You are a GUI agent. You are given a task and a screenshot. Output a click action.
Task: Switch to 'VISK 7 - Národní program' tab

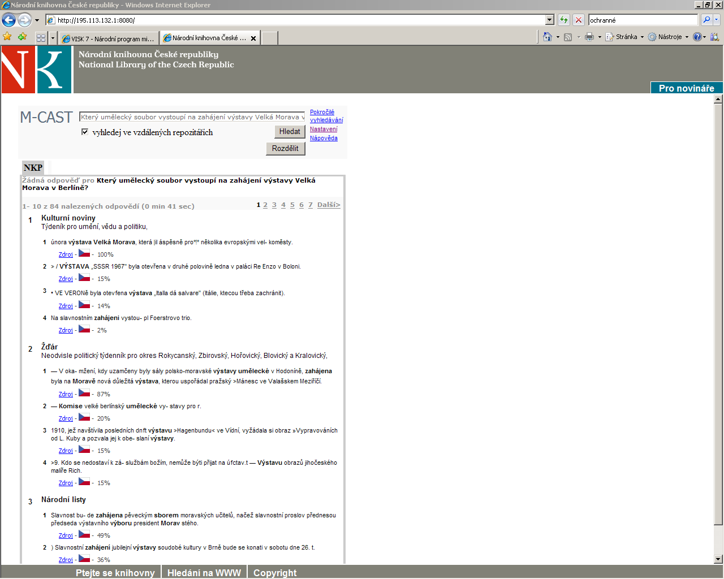click(109, 38)
